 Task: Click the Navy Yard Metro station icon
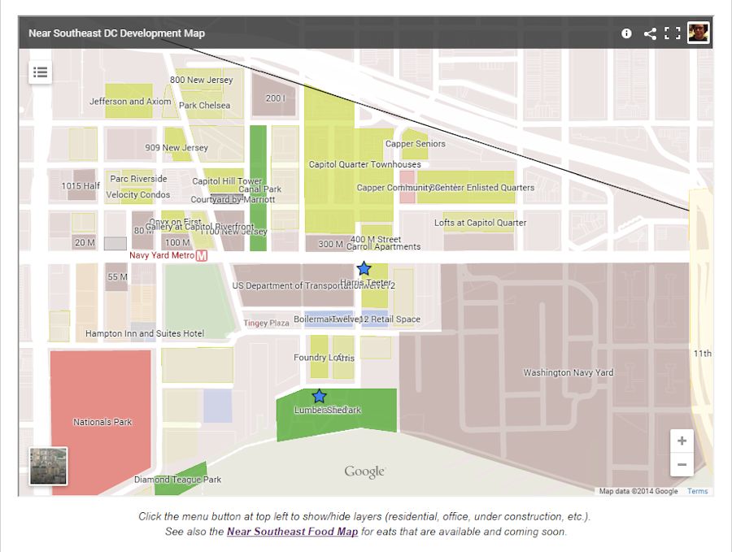(202, 255)
